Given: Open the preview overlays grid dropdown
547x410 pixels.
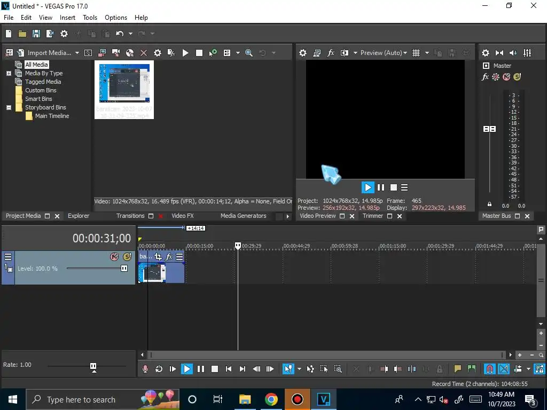Looking at the screenshot, I should coord(427,53).
